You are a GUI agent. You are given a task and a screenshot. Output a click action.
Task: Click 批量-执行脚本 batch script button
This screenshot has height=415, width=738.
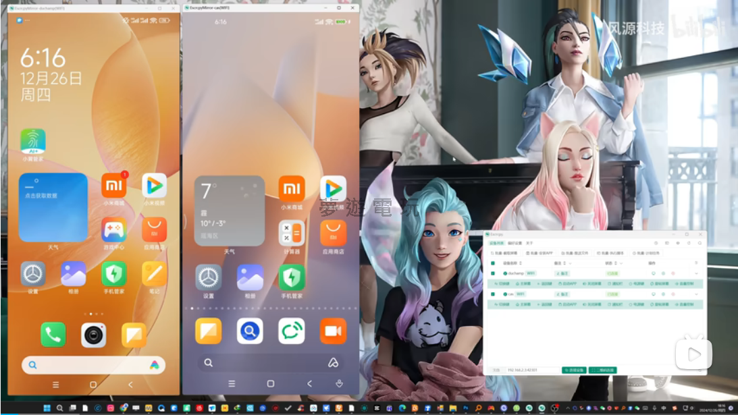(610, 253)
